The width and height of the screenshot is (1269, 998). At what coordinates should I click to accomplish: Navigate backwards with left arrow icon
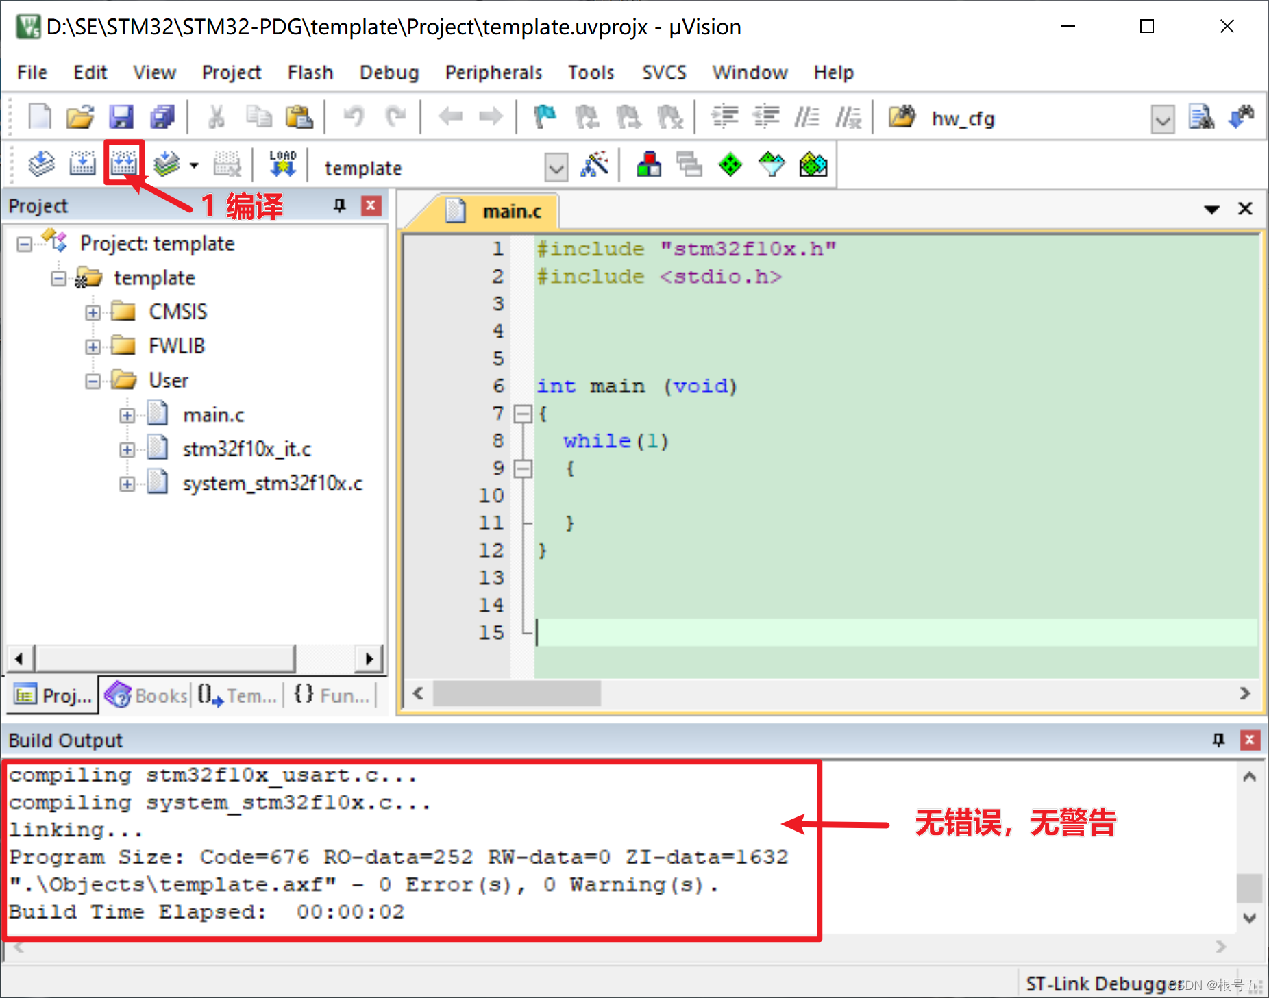[450, 117]
